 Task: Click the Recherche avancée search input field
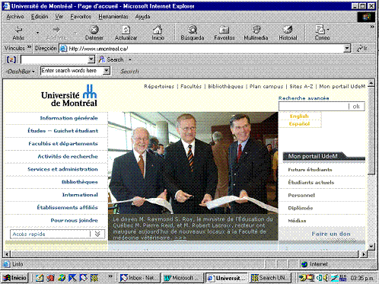tap(314, 107)
